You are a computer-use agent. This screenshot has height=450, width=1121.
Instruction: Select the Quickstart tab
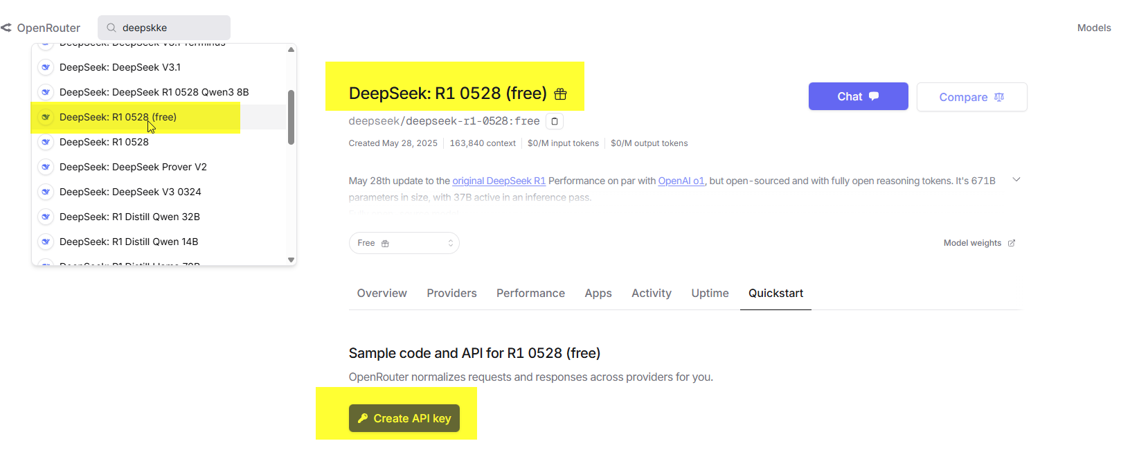point(776,294)
